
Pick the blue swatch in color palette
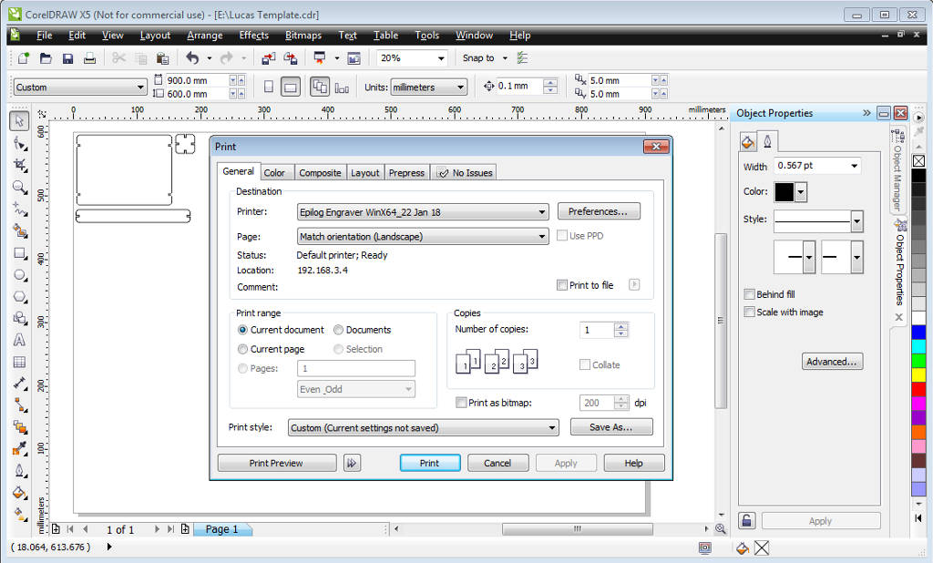[918, 332]
